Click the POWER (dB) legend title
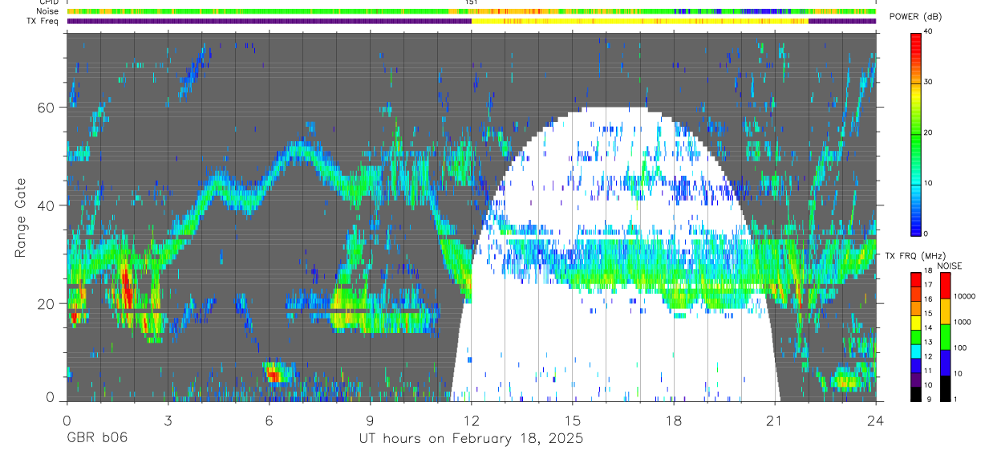985x455 pixels. coord(917,17)
